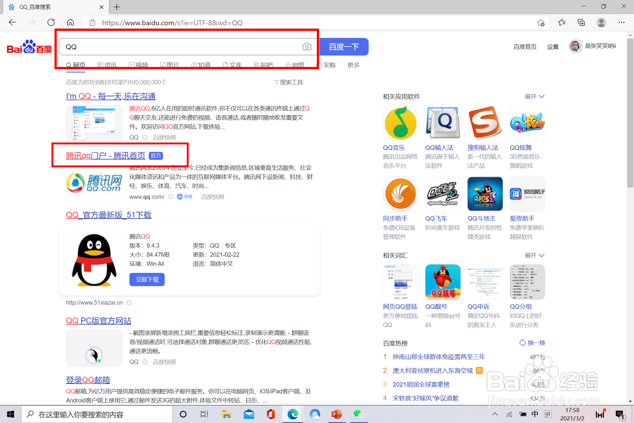The height and width of the screenshot is (423, 634).
Task: Open the QQ音乐 app icon
Action: click(400, 123)
